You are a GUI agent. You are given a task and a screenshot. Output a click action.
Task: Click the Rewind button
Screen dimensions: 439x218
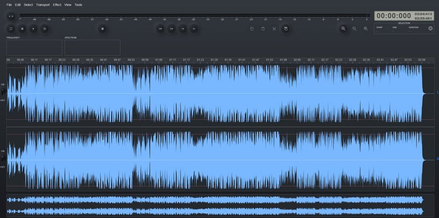pos(160,29)
